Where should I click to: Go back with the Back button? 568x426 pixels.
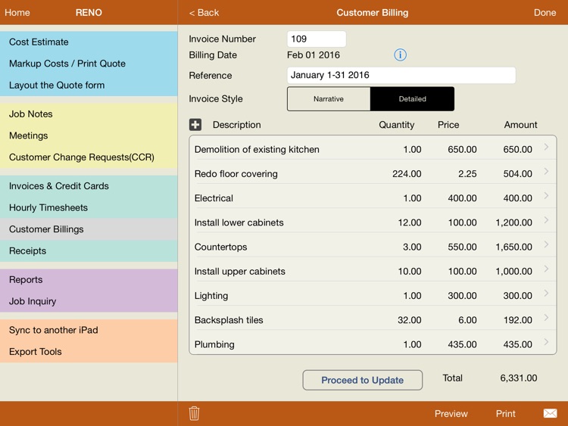pyautogui.click(x=204, y=13)
